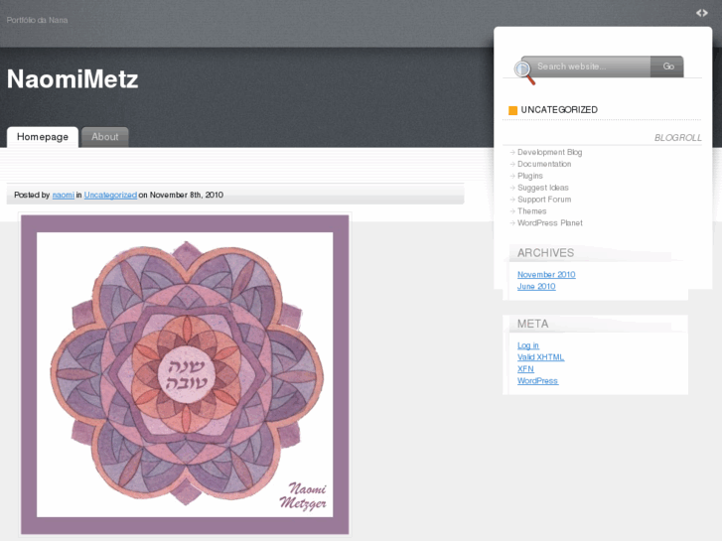This screenshot has width=722, height=541.
Task: Click the Log in link
Action: pyautogui.click(x=528, y=345)
